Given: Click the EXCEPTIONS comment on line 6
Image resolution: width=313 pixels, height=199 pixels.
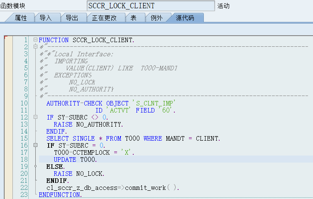Looking at the screenshot, I should [x=73, y=75].
